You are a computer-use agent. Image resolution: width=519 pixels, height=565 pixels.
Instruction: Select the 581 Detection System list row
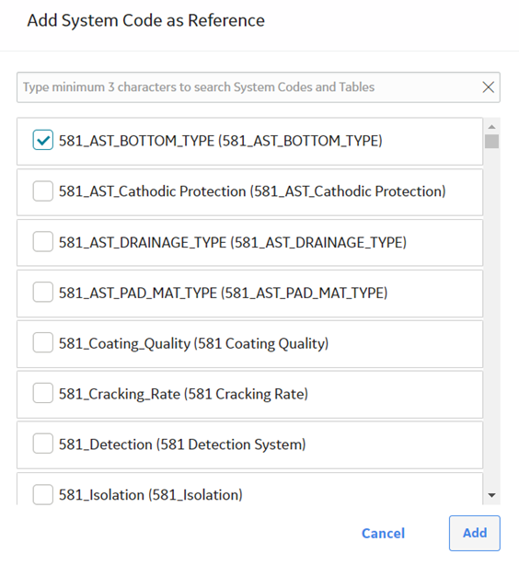click(x=249, y=445)
